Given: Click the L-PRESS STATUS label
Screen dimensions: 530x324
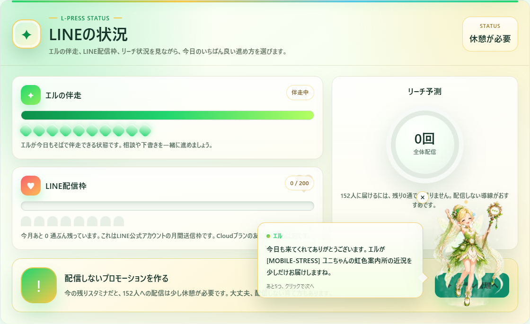Looking at the screenshot, I should point(85,18).
